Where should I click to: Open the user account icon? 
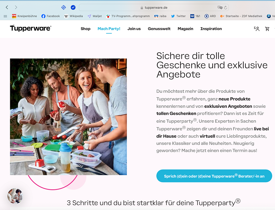[257, 29]
